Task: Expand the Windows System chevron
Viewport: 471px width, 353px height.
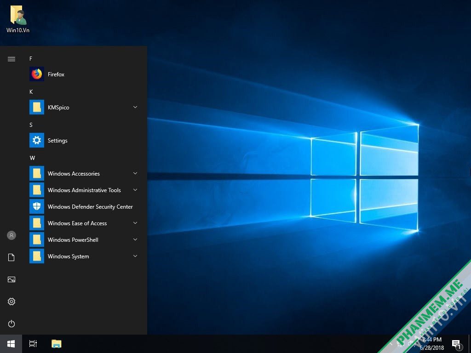Action: [x=135, y=256]
